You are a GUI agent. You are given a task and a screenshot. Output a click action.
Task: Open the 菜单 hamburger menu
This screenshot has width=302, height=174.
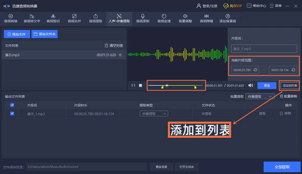pos(275,6)
